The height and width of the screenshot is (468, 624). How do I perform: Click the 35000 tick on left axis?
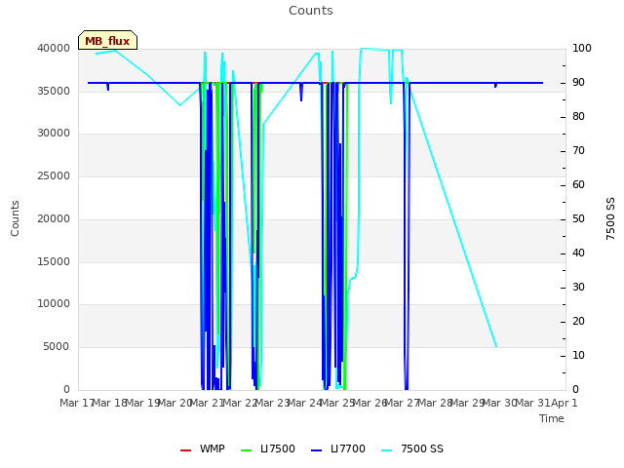54,91
